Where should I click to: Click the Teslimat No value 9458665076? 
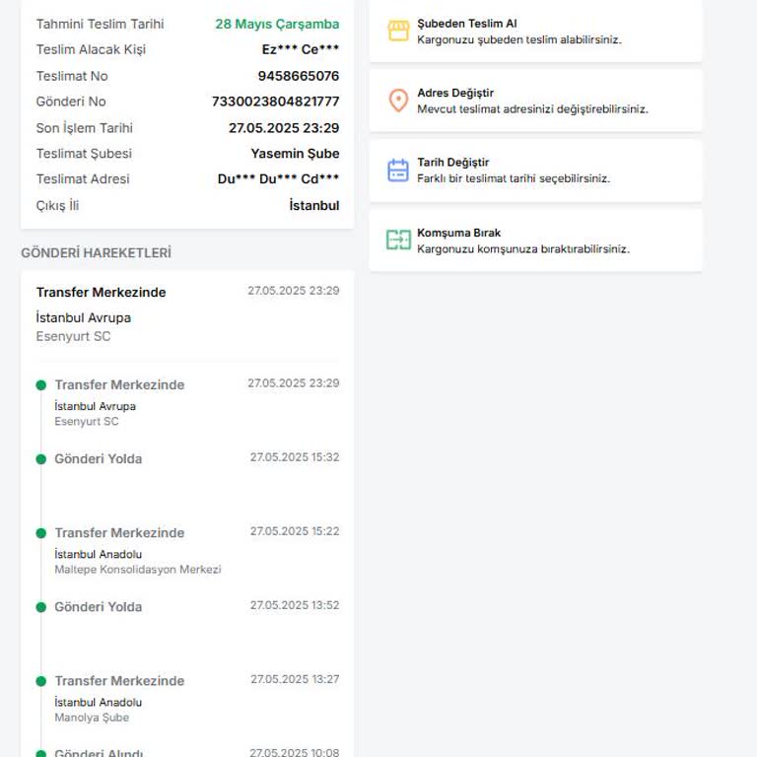pos(299,76)
